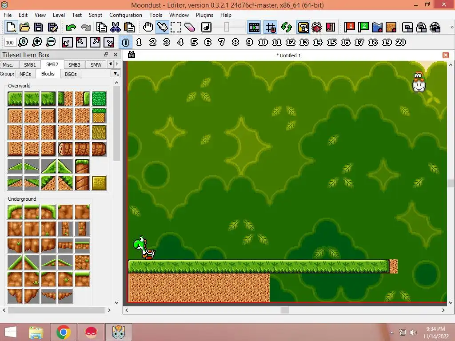This screenshot has height=341, width=455.
Task: Pick the solid gold block tile
Action: coord(99,182)
